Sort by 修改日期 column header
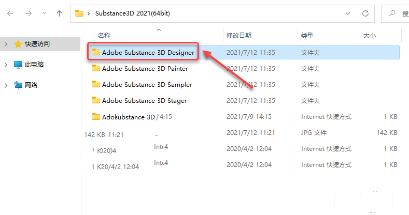409x215 pixels. coord(239,35)
